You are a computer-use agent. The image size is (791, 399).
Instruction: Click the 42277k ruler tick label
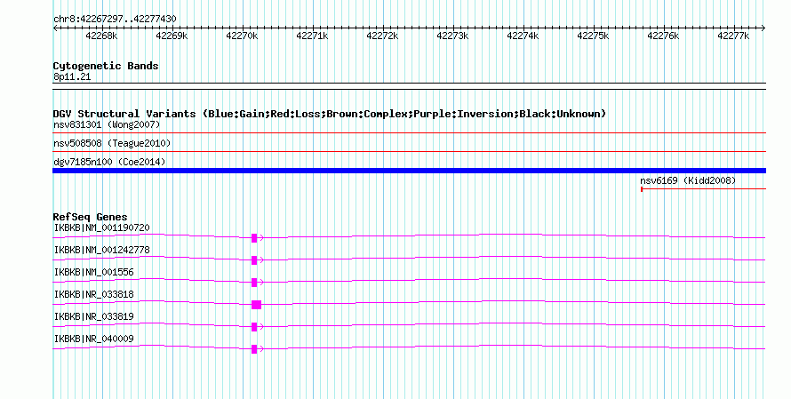tap(733, 36)
